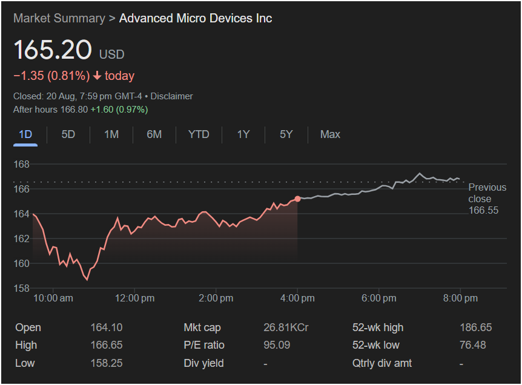Click the 52-wk low value 76.48
Screen dimensions: 522x385
click(x=473, y=345)
